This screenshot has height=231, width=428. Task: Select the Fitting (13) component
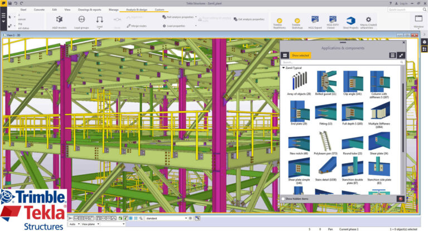[325, 114]
